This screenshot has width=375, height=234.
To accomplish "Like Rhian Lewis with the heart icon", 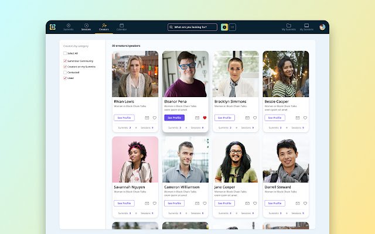I will tap(155, 118).
